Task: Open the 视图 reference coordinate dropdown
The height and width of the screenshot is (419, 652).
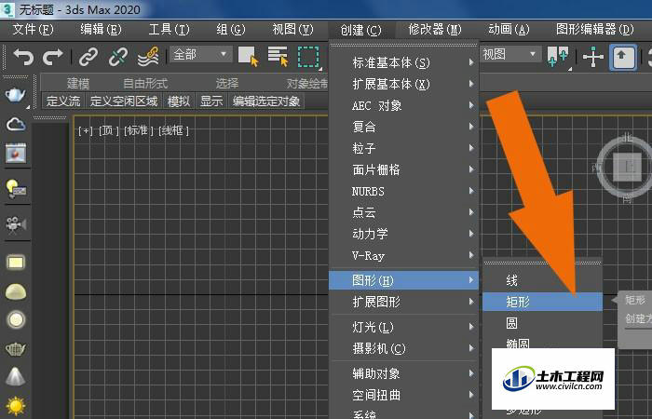Action: pyautogui.click(x=510, y=54)
